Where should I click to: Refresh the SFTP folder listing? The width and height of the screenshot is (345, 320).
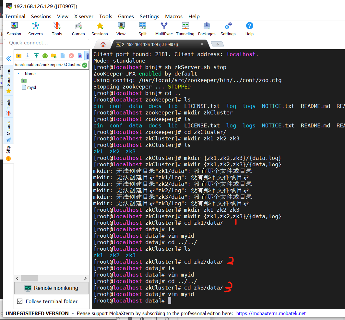pyautogui.click(x=45, y=56)
